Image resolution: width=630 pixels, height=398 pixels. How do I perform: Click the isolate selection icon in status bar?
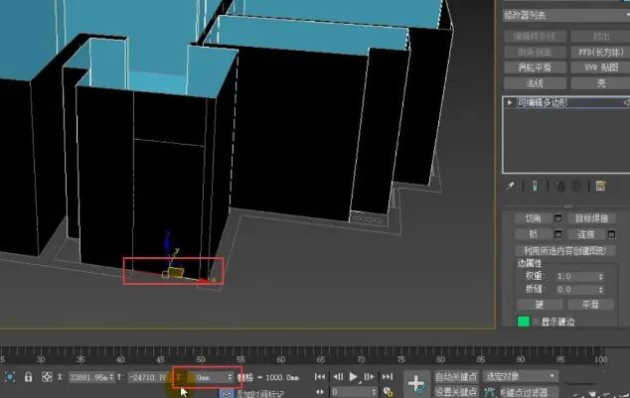point(10,377)
